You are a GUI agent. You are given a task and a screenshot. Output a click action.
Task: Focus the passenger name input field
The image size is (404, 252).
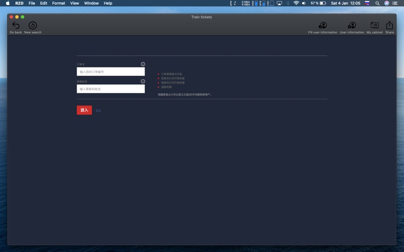(111, 89)
